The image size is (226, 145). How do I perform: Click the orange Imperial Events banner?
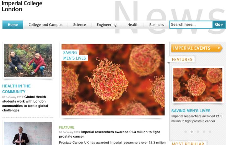click(196, 48)
